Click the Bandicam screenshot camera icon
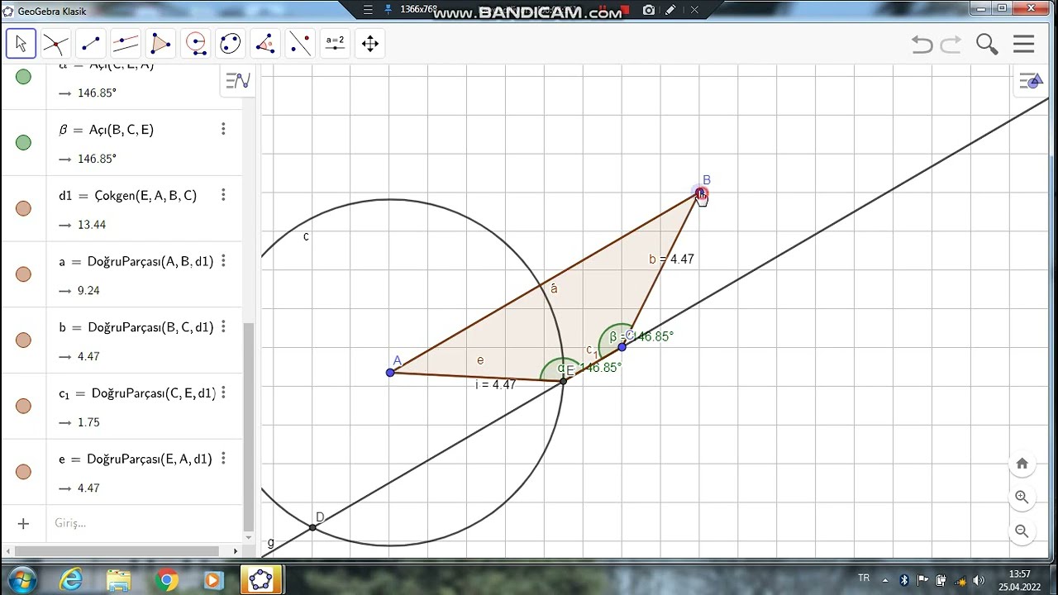The width and height of the screenshot is (1058, 595). click(x=649, y=10)
